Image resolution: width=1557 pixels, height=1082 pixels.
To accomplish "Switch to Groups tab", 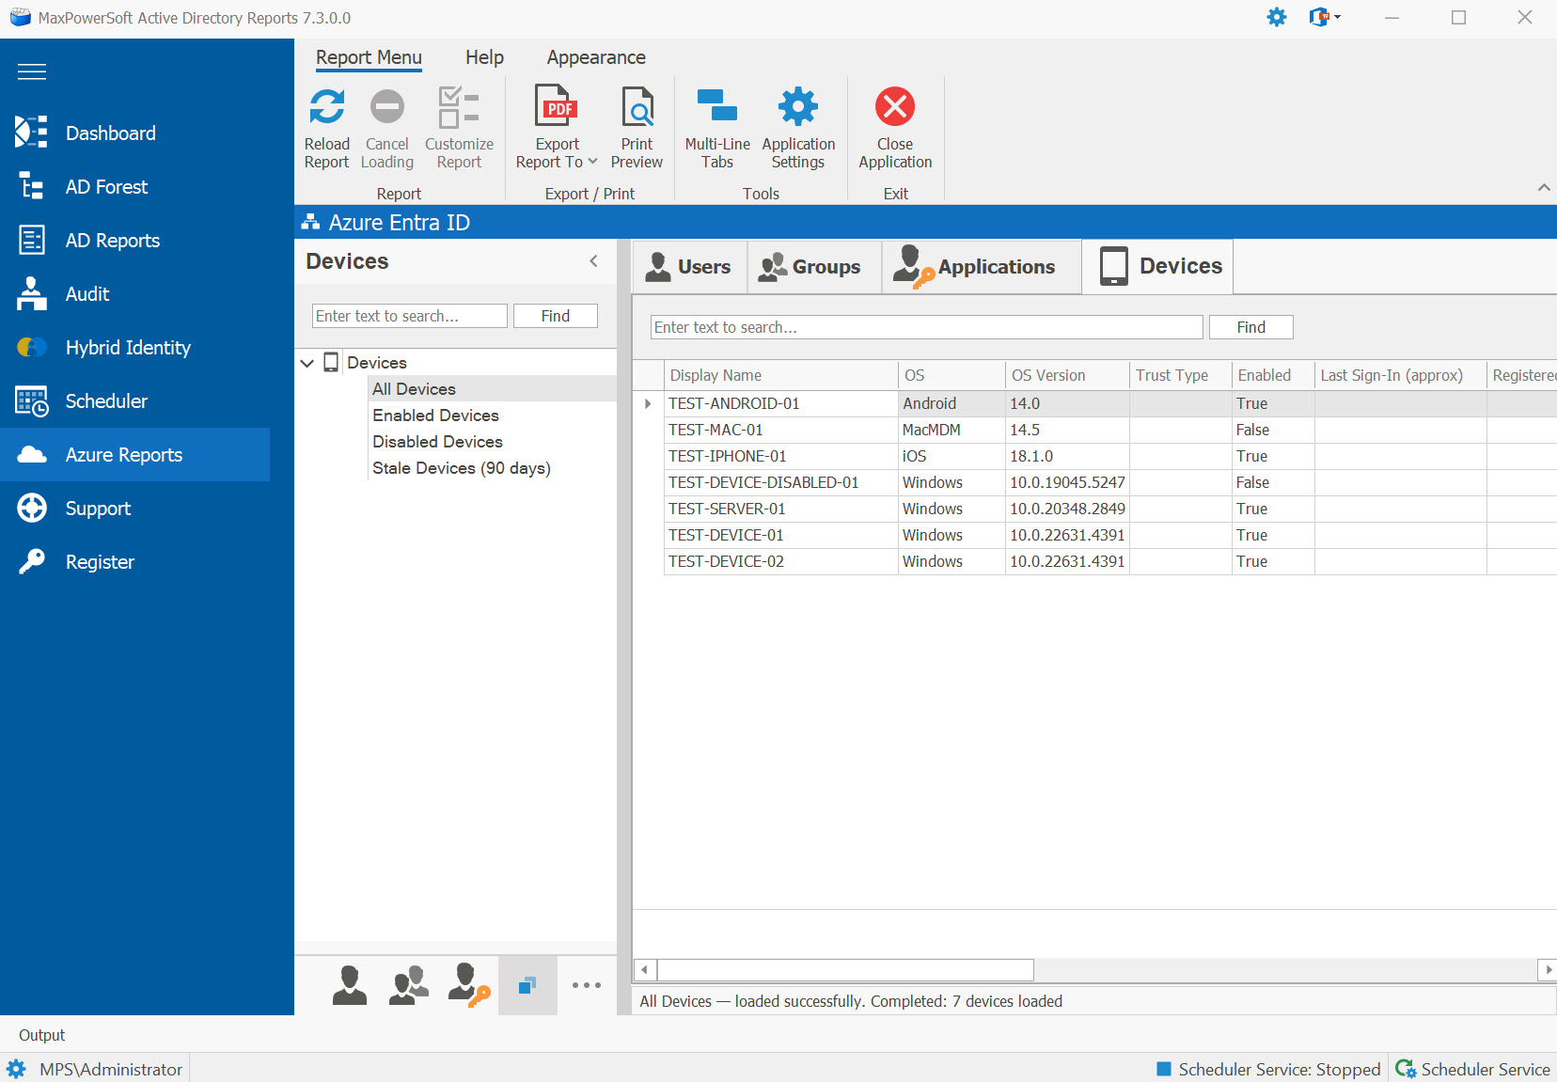I will pos(814,267).
